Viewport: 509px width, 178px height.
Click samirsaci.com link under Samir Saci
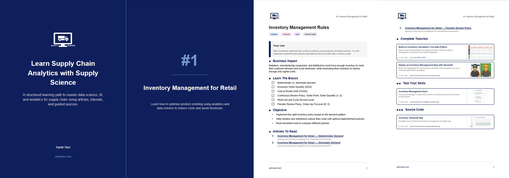click(x=63, y=157)
